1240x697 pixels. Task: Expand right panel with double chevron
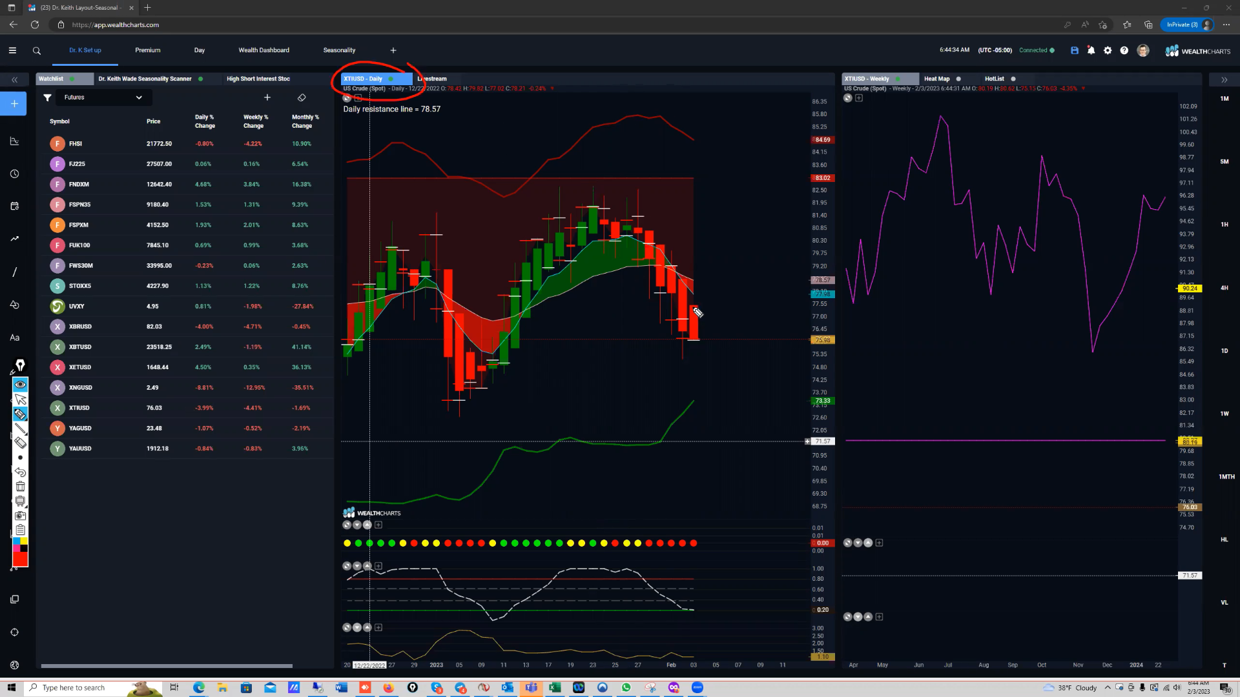[x=1224, y=79]
